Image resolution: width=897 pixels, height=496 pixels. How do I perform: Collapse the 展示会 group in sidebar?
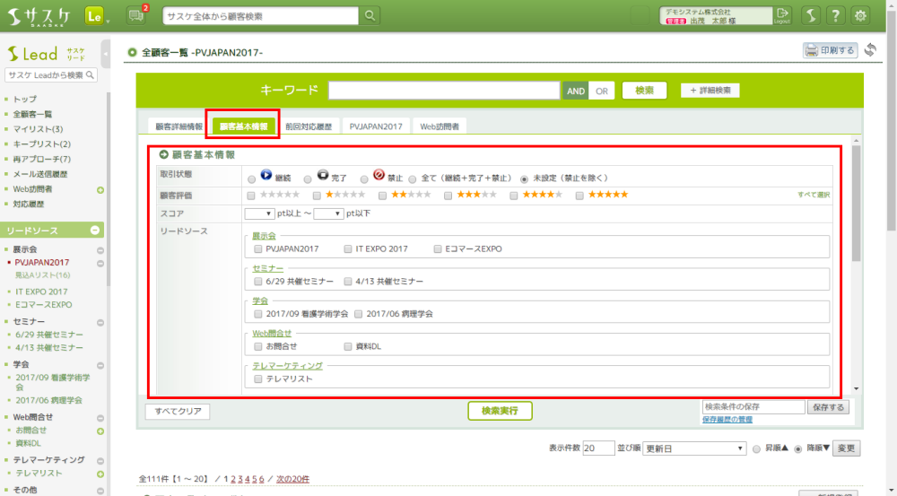click(100, 250)
